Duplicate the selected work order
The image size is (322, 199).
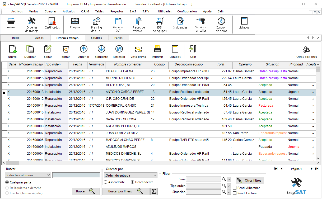pos(30,52)
